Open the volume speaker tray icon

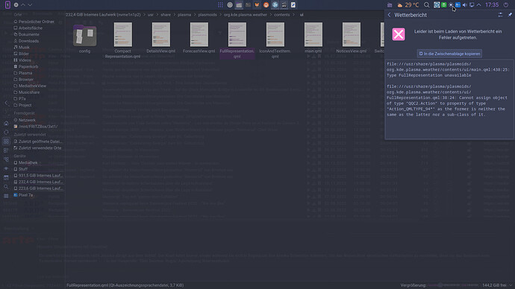tap(465, 5)
